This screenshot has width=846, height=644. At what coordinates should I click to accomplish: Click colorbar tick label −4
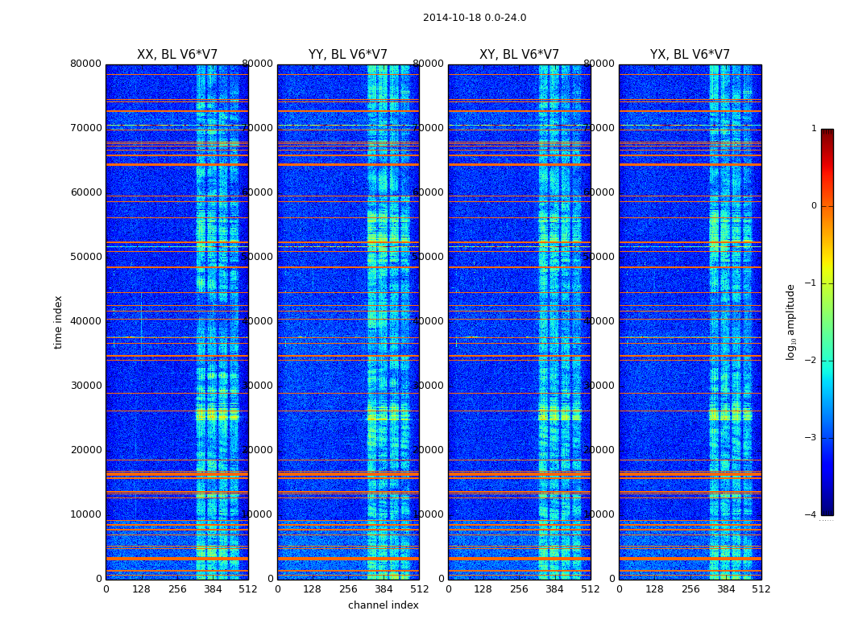[811, 515]
